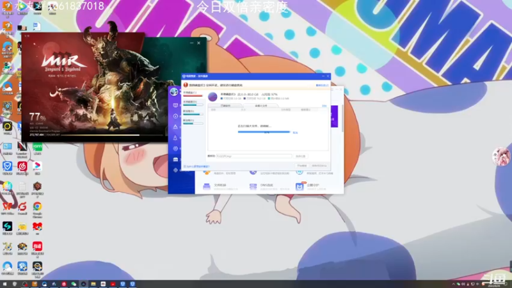The image size is (512, 288).
Task: Expand the system tray hidden icons arrow
Action: [x=453, y=284]
